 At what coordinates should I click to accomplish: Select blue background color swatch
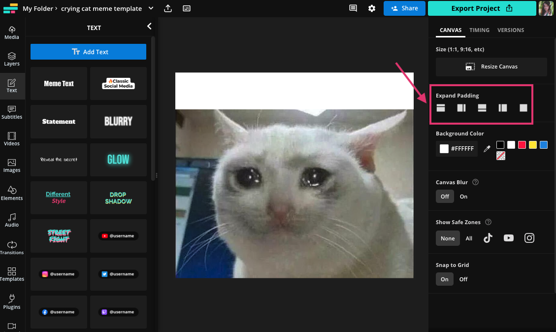544,145
